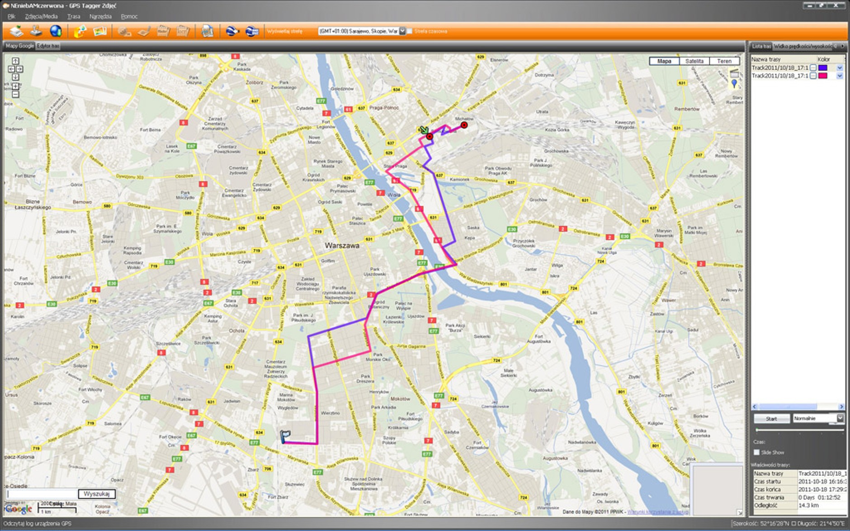The image size is (850, 531).
Task: Click the blue pin marker icon on map
Action: point(734,84)
